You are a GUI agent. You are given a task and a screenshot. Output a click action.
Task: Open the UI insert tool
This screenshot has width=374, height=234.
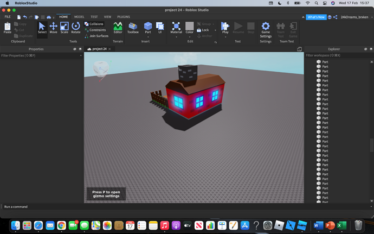160,28
